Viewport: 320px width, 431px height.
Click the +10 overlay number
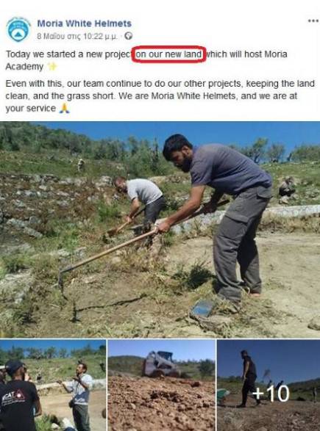coord(271,393)
